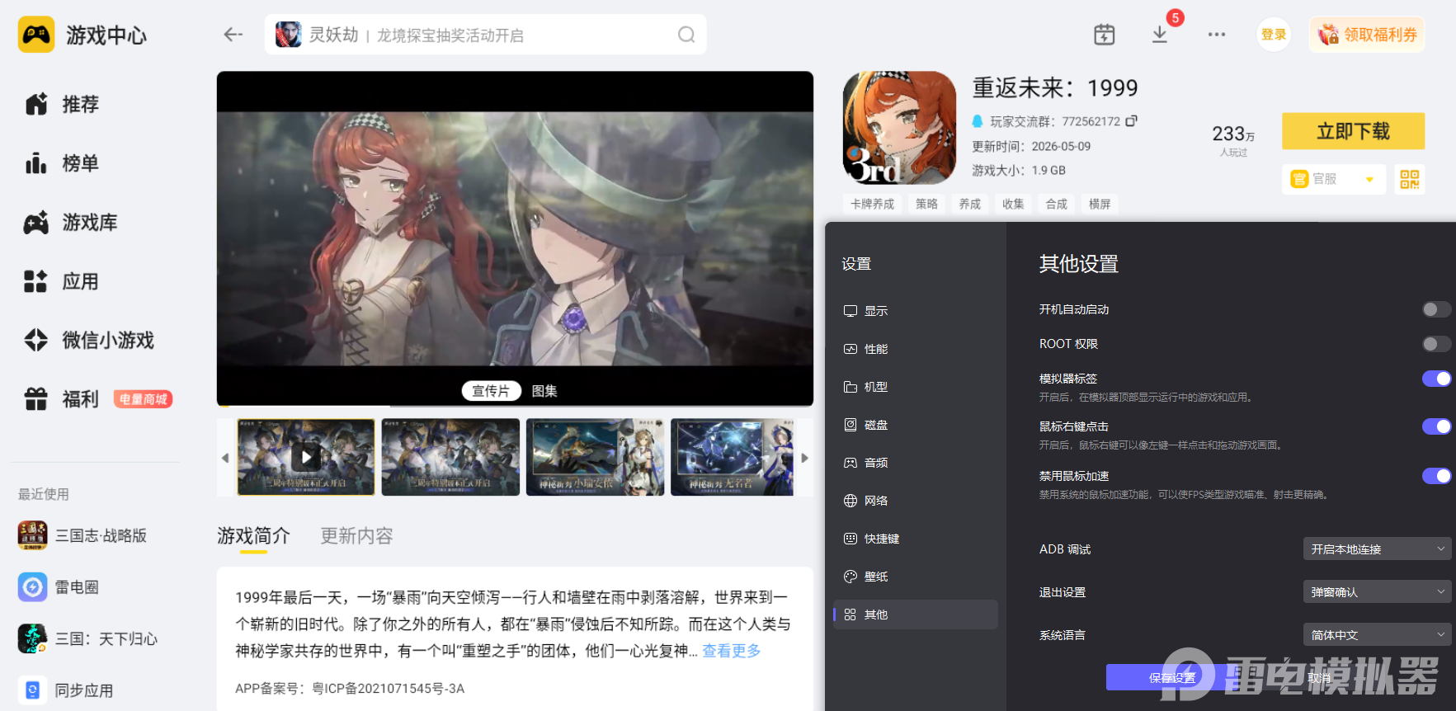
Task: Click the search magnifier icon
Action: point(686,35)
